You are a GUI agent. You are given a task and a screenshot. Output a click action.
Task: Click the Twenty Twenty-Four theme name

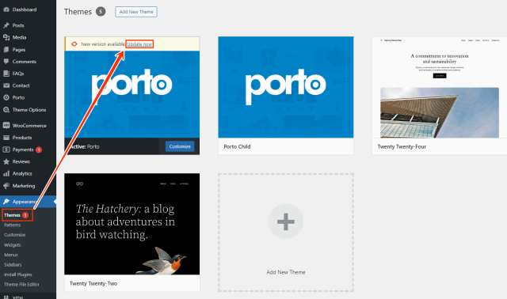(x=402, y=146)
